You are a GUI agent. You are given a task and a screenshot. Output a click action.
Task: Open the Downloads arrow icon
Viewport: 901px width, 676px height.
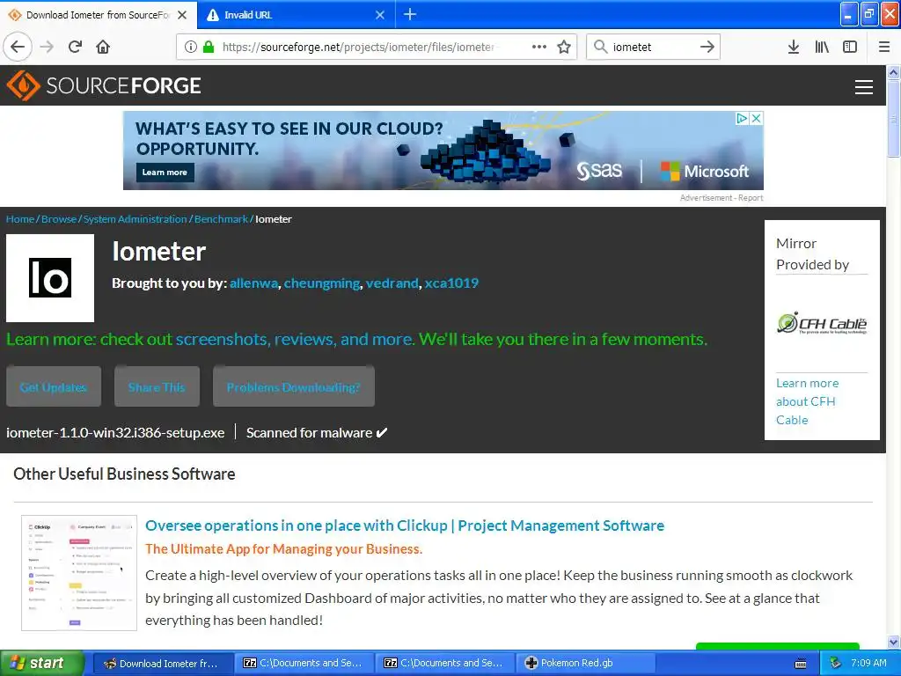[x=794, y=47]
